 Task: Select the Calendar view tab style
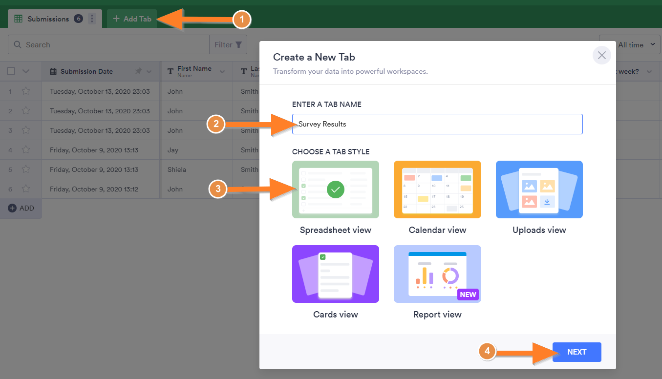point(437,189)
